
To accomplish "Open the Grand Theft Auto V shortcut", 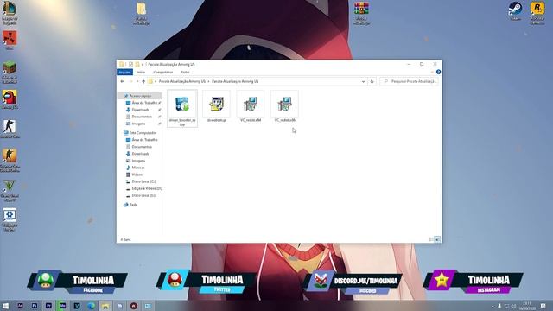I will pyautogui.click(x=10, y=191).
